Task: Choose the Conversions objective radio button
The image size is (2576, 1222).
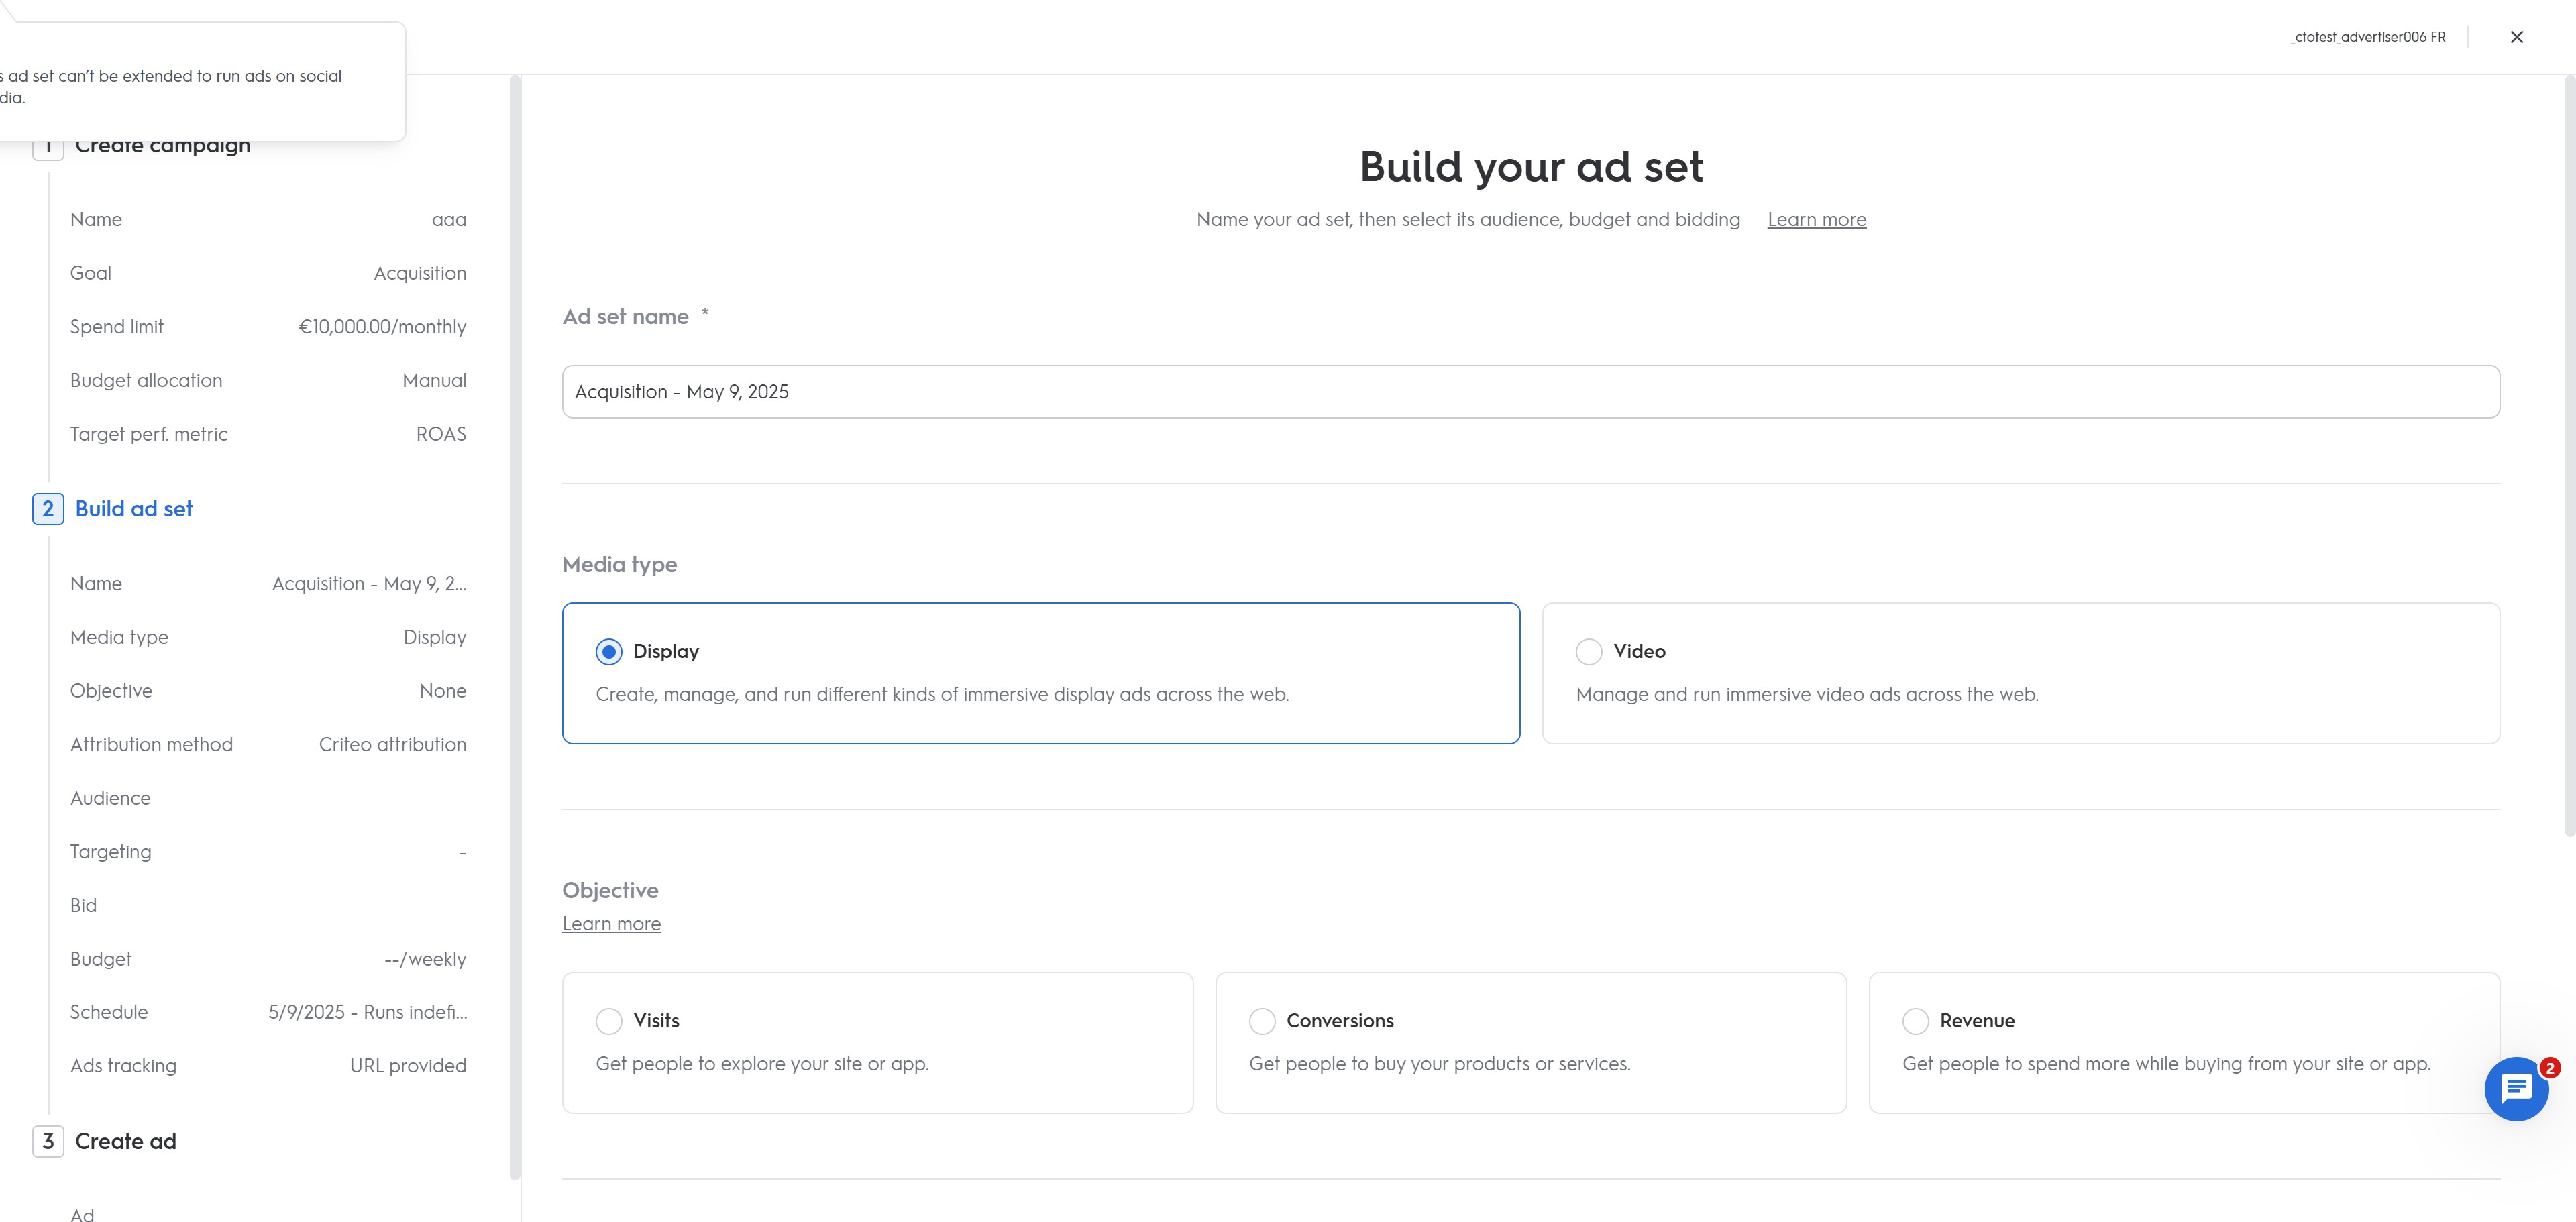Action: (1262, 1021)
